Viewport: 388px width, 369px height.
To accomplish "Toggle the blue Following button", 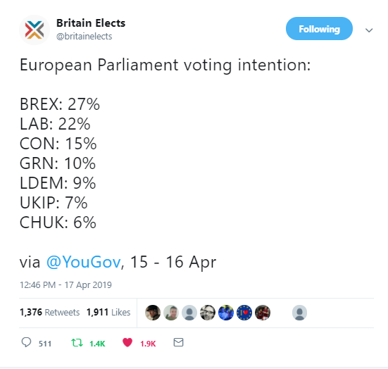I will tap(319, 29).
